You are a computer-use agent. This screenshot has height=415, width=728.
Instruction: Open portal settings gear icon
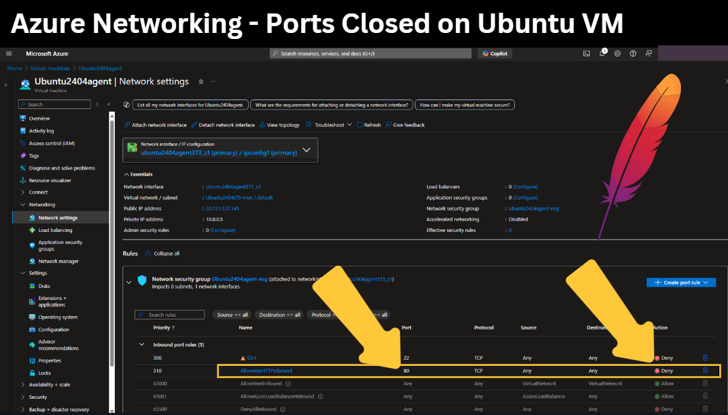point(618,53)
